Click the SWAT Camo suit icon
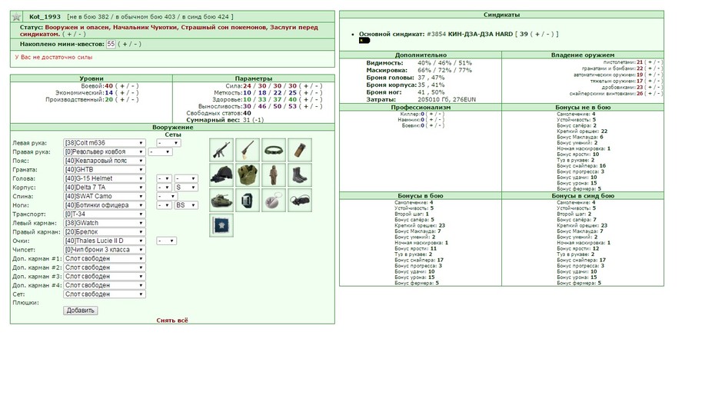Image resolution: width=715 pixels, height=402 pixels. click(274, 175)
